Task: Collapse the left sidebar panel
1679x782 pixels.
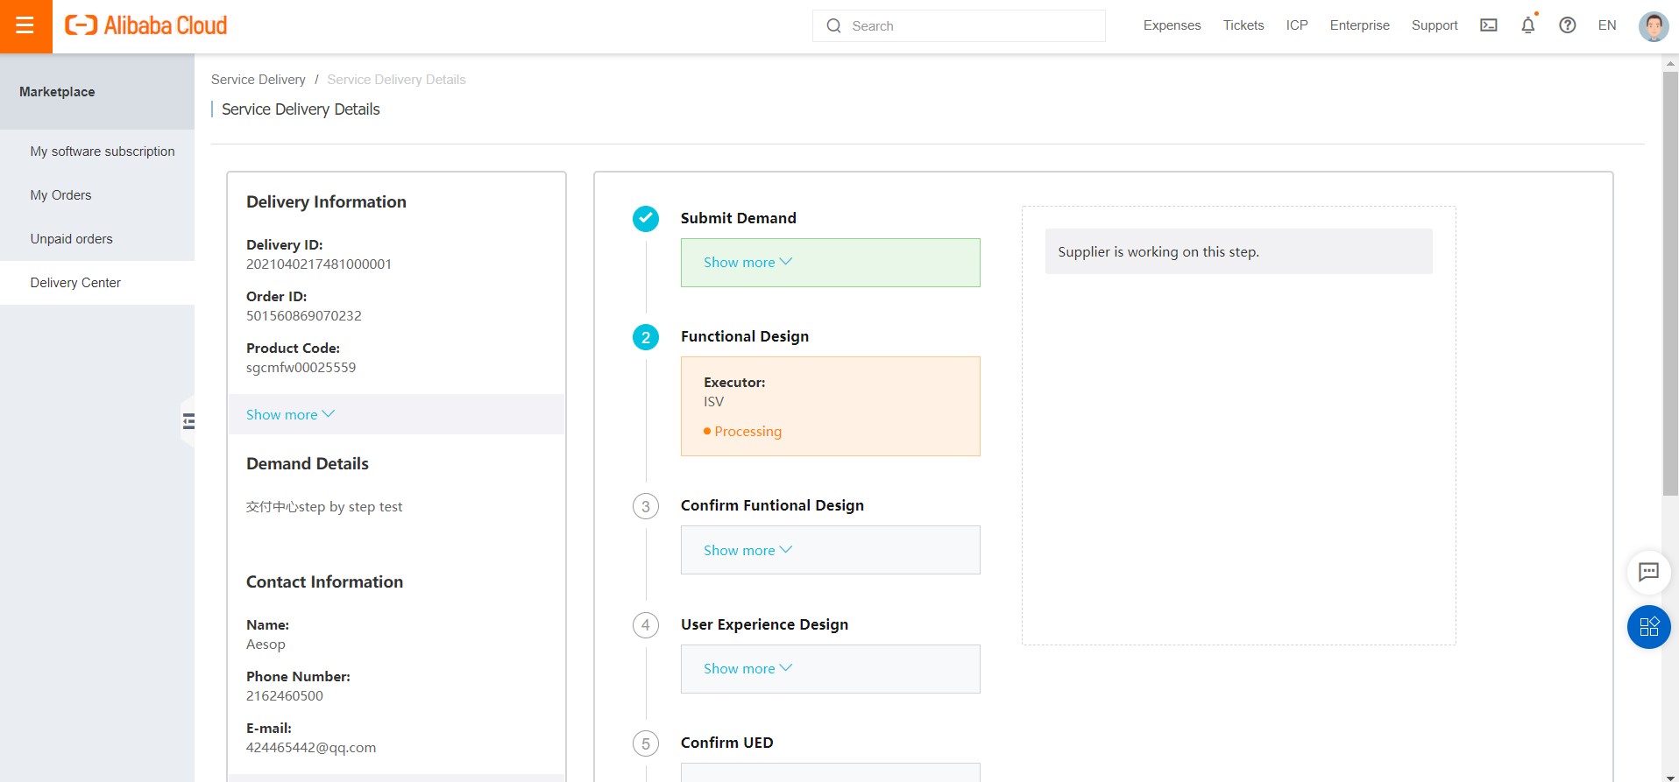Action: pos(188,421)
